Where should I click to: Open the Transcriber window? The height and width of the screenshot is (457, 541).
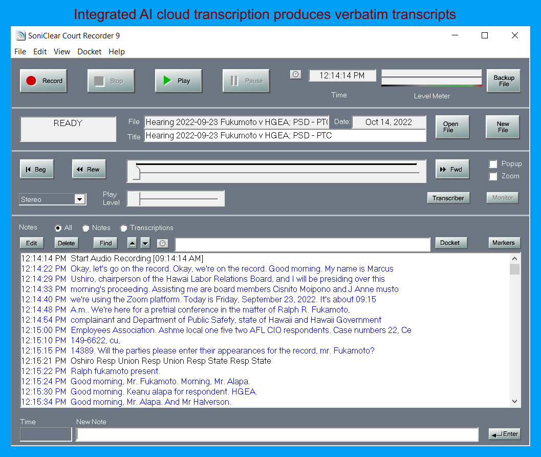pyautogui.click(x=448, y=198)
